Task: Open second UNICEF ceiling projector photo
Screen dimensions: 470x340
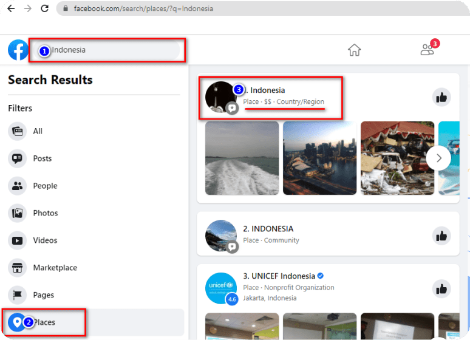Action: point(319,326)
